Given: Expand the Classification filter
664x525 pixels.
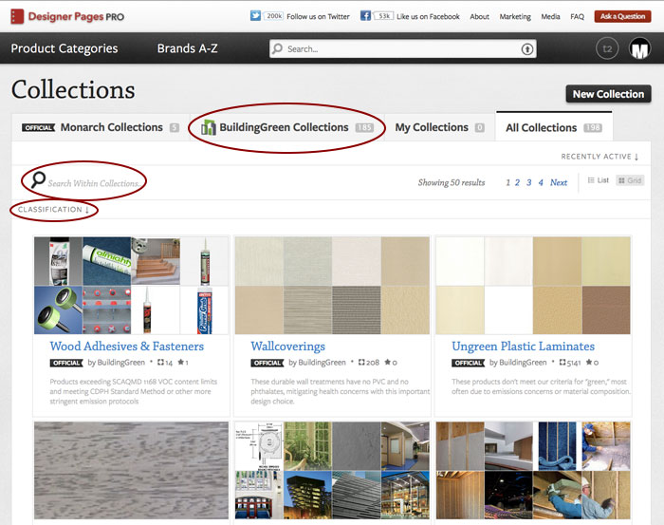Looking at the screenshot, I should point(53,209).
